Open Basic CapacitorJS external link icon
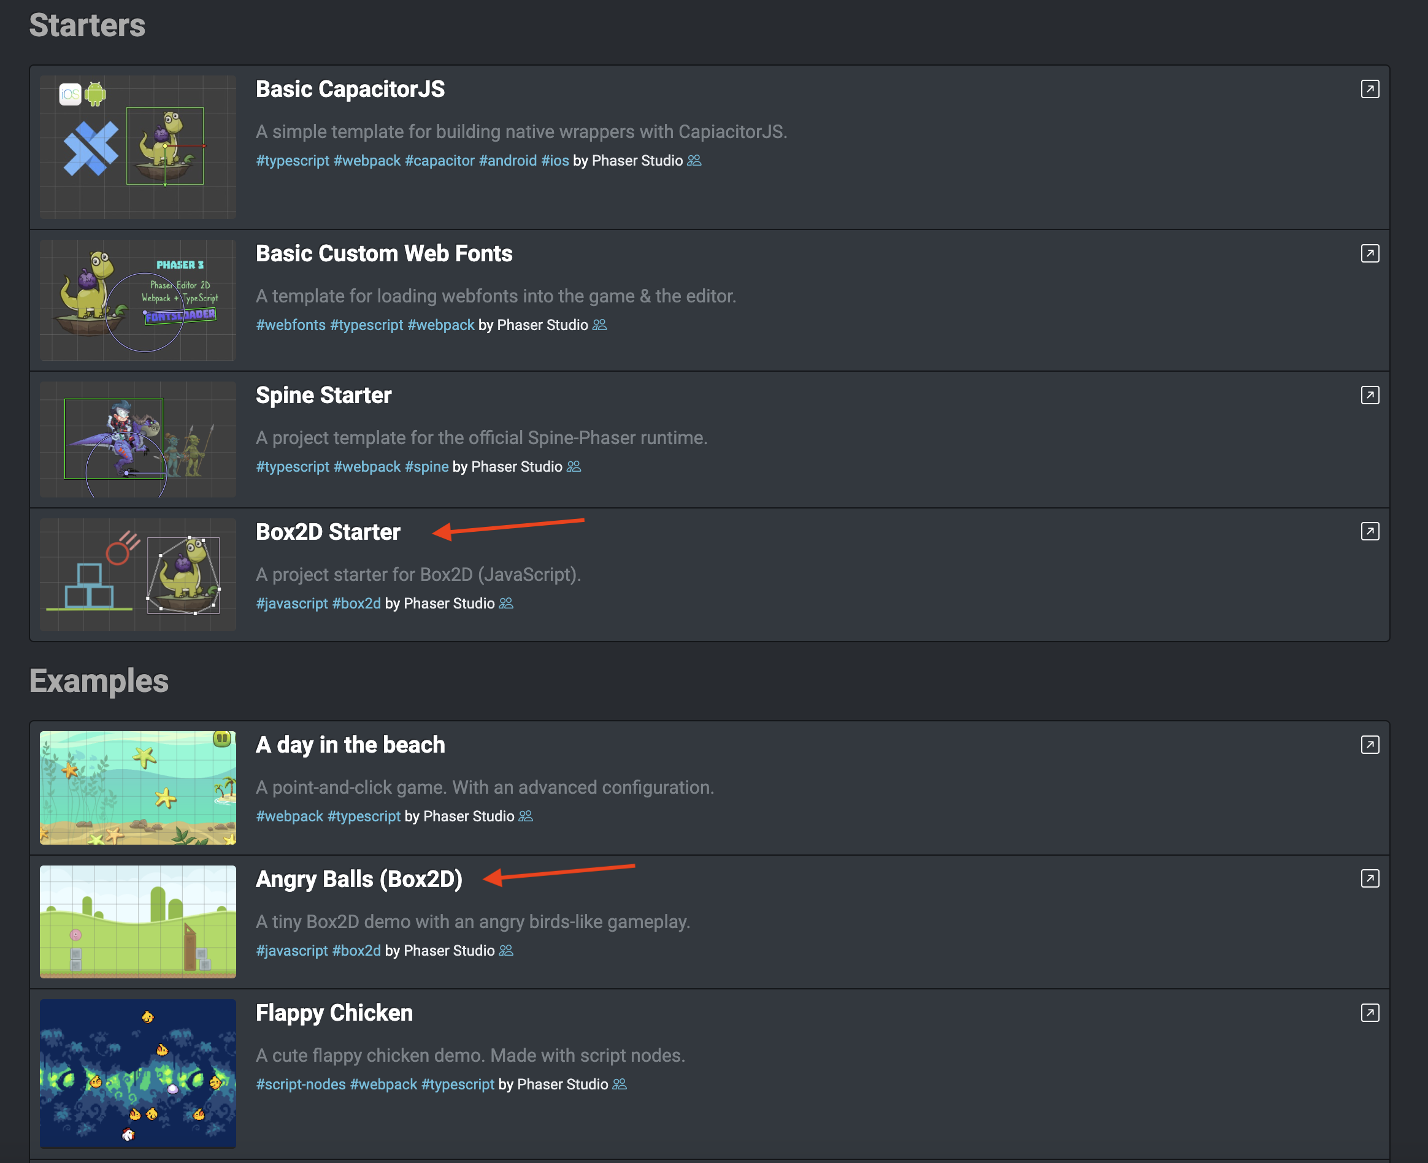The width and height of the screenshot is (1428, 1163). click(x=1370, y=89)
